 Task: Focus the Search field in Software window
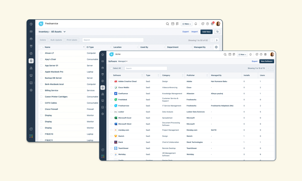tap(146, 68)
